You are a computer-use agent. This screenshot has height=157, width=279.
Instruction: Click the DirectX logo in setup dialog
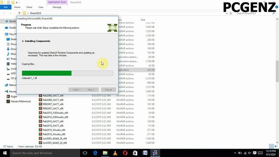pos(112,28)
